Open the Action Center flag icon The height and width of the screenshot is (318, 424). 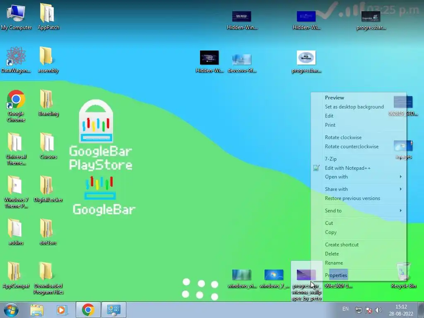[368, 310]
